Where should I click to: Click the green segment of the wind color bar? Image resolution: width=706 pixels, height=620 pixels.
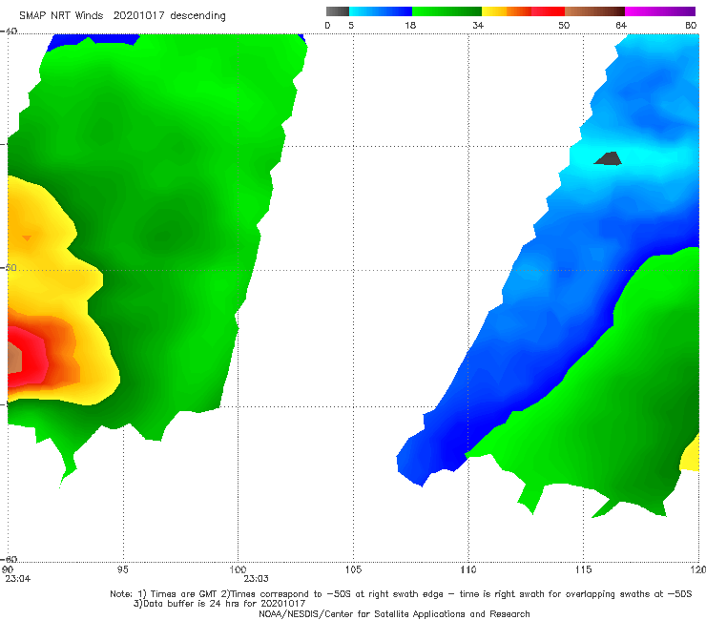[x=446, y=11]
